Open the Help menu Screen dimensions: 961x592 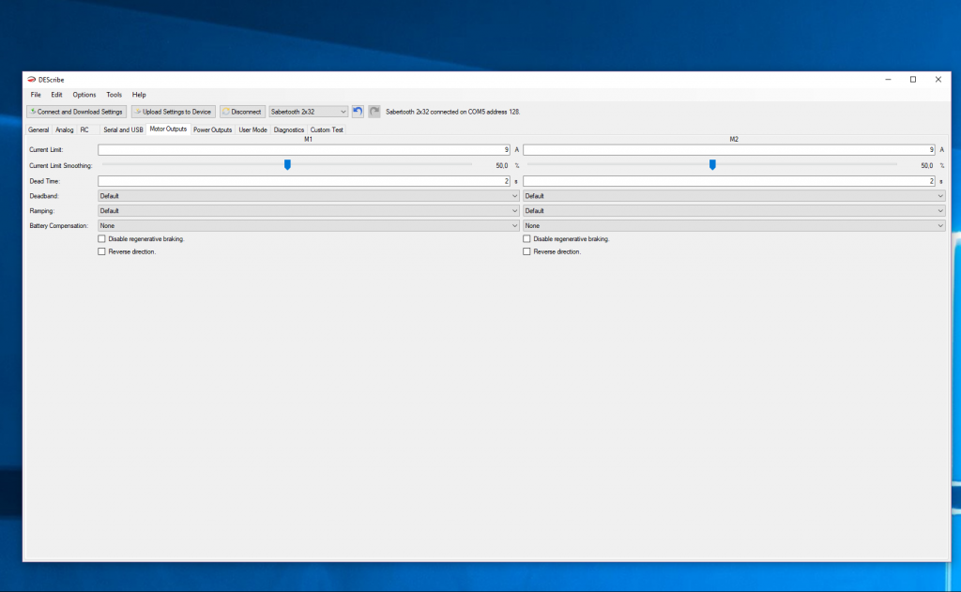(x=139, y=95)
